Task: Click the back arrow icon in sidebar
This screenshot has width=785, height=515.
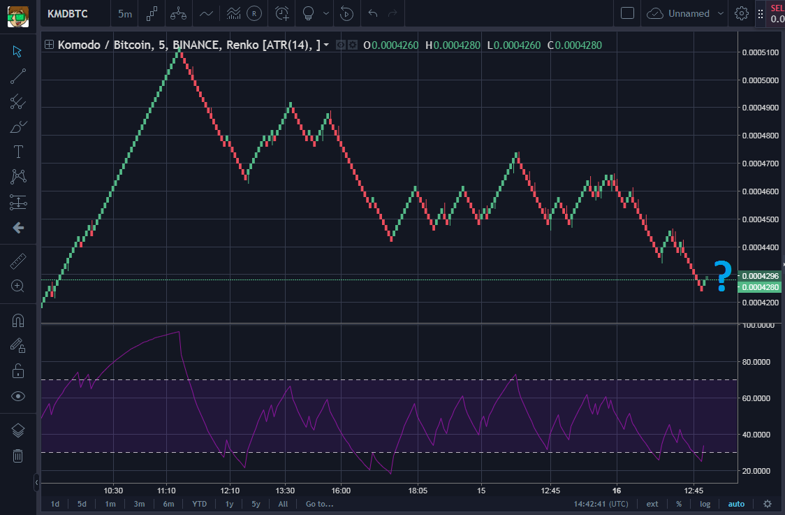Action: tap(17, 228)
